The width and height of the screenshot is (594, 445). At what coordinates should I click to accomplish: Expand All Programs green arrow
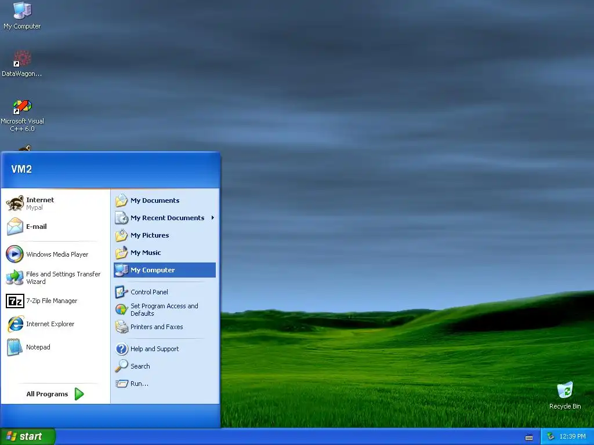click(x=79, y=394)
